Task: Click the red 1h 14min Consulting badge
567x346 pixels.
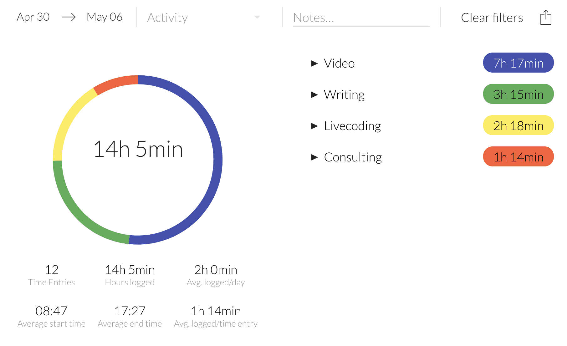Action: [518, 157]
